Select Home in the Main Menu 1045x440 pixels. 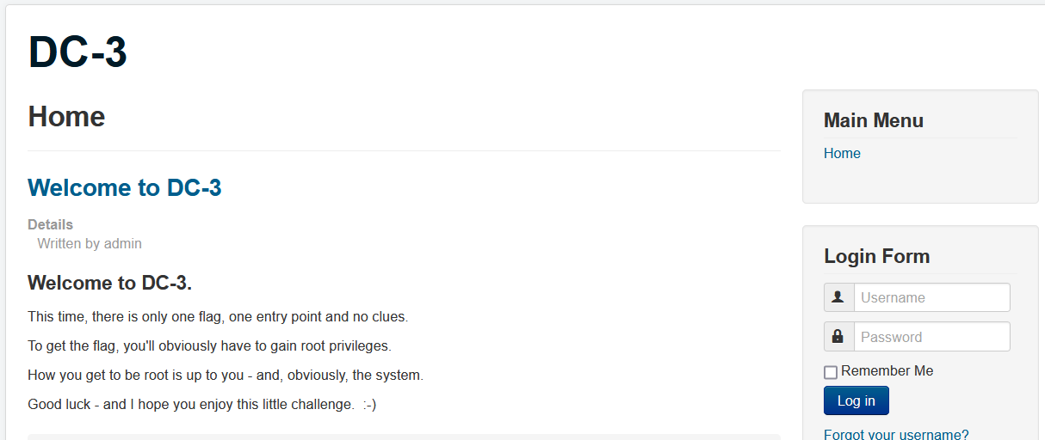click(x=842, y=153)
